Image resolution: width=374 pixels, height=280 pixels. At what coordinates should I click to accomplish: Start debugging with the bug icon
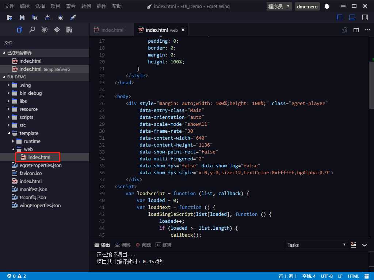pyautogui.click(x=60, y=17)
